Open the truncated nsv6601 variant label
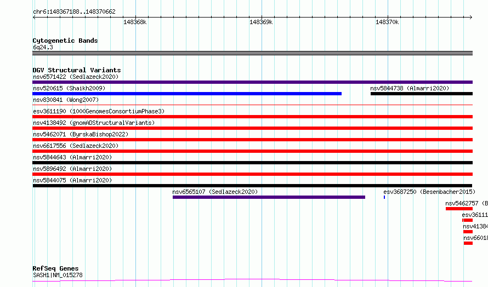 click(x=475, y=238)
